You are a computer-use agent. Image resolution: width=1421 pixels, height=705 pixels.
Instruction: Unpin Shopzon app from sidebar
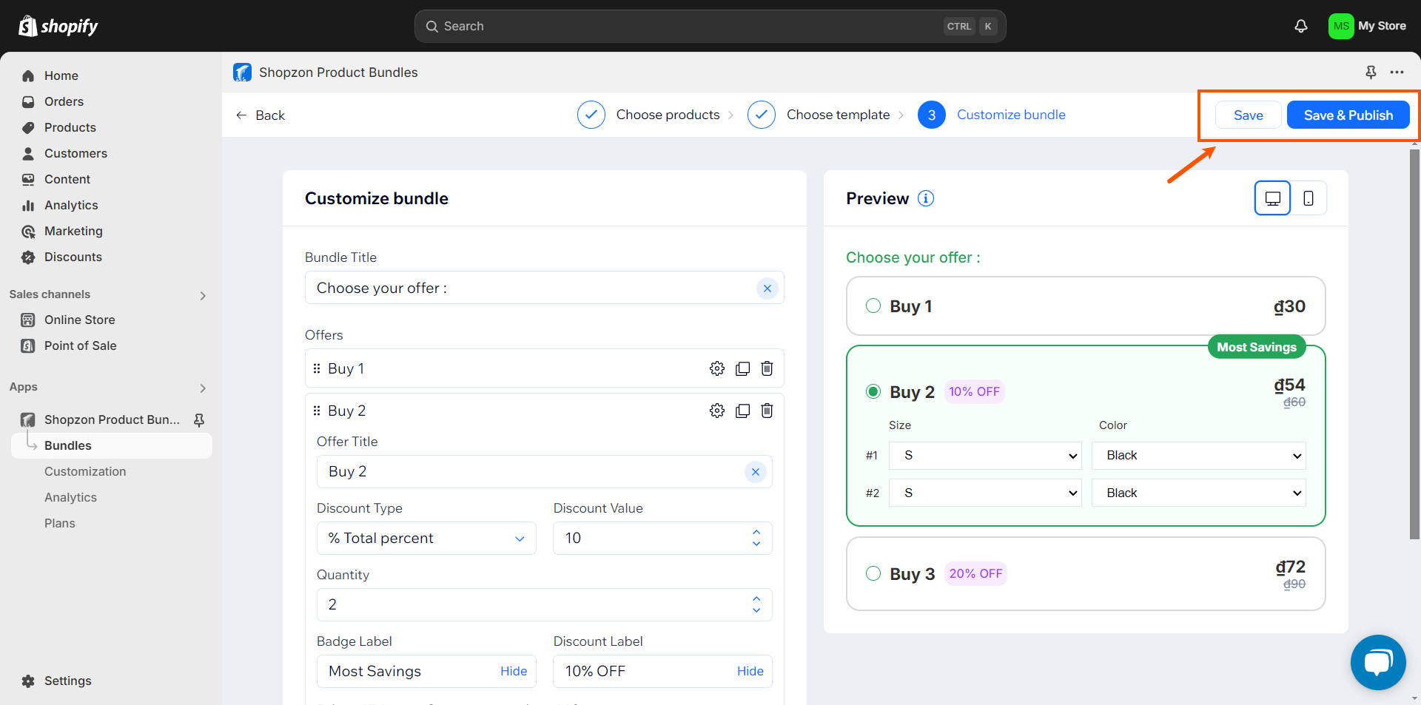coord(199,419)
